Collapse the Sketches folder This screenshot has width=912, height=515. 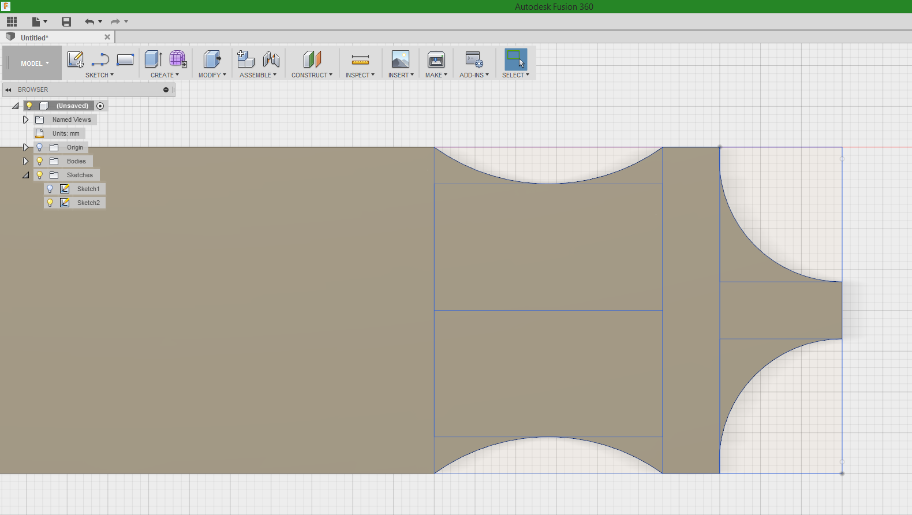coord(25,175)
